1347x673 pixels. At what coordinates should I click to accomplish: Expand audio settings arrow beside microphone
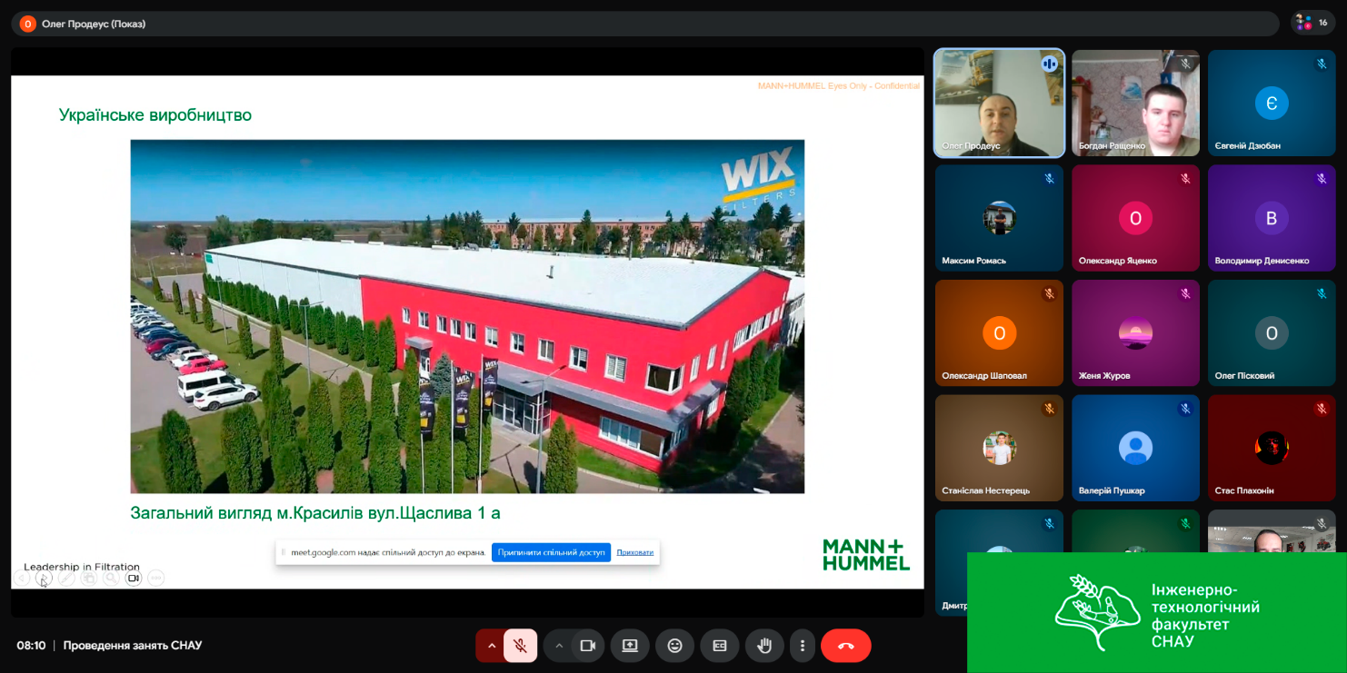[x=491, y=646]
